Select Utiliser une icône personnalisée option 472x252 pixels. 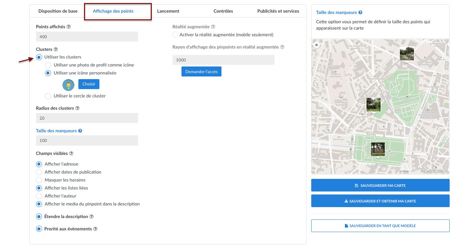48,73
